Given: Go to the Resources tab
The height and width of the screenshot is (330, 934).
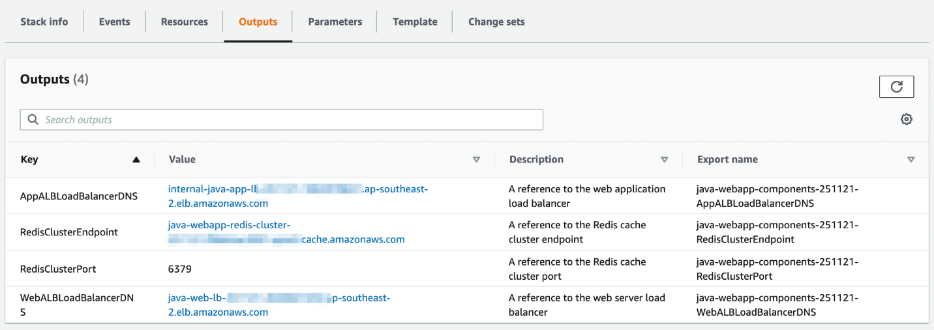Looking at the screenshot, I should (x=185, y=22).
